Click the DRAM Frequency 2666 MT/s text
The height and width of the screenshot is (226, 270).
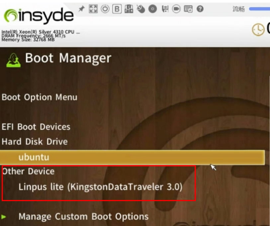[34, 36]
